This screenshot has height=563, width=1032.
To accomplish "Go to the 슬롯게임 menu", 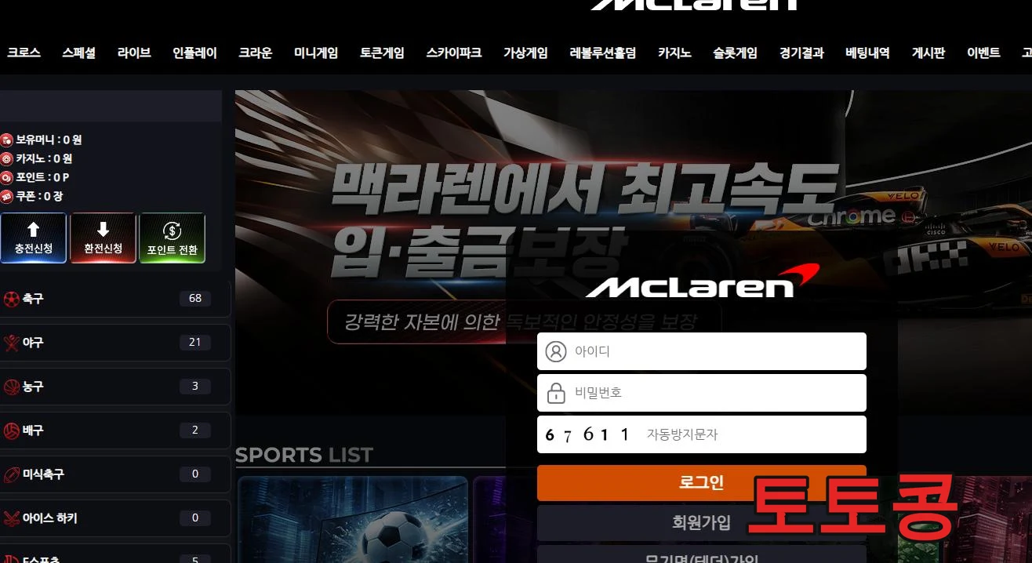I will (736, 53).
